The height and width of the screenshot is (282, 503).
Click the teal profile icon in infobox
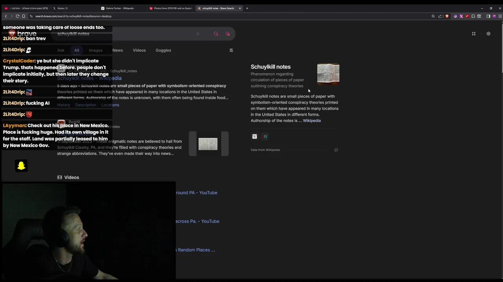pyautogui.click(x=265, y=136)
